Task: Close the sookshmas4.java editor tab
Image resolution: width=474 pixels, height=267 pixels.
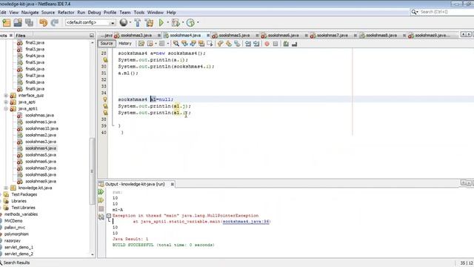Action: pyautogui.click(x=208, y=36)
